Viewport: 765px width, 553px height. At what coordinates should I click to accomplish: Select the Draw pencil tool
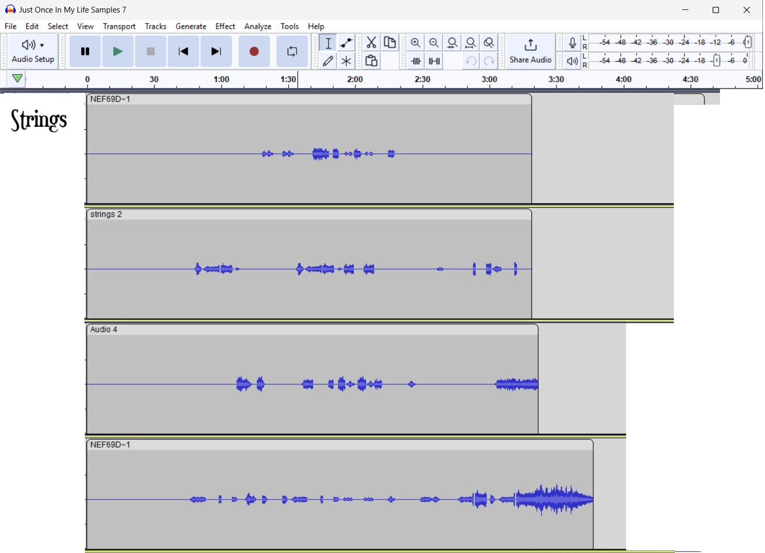pyautogui.click(x=328, y=61)
